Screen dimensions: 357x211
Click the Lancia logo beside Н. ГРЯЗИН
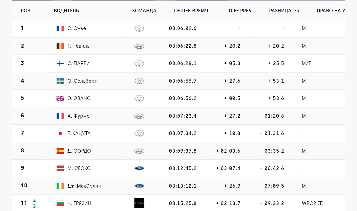point(139,203)
